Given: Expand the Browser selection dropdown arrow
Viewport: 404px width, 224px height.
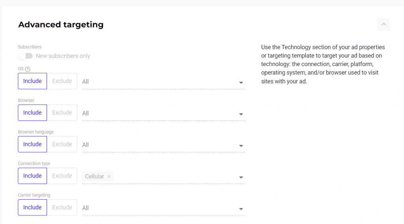Looking at the screenshot, I should [x=241, y=114].
